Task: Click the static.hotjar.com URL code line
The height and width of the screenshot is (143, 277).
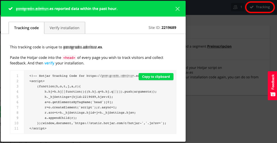Action: click(x=102, y=123)
